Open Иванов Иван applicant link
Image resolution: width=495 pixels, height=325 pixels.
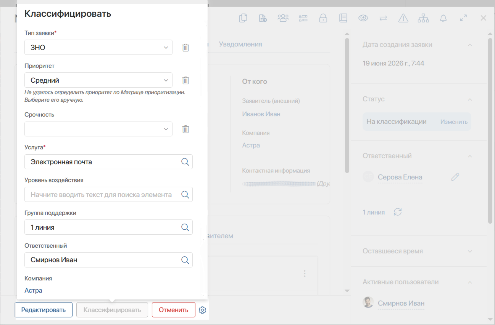261,114
